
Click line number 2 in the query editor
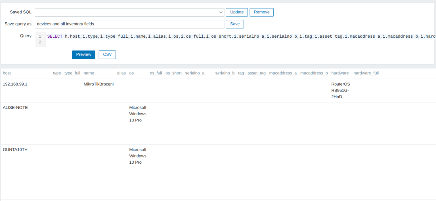tap(40, 42)
